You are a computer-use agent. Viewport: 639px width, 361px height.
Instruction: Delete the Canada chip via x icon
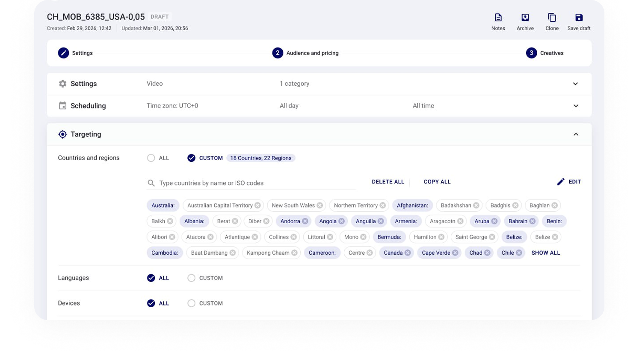(408, 253)
